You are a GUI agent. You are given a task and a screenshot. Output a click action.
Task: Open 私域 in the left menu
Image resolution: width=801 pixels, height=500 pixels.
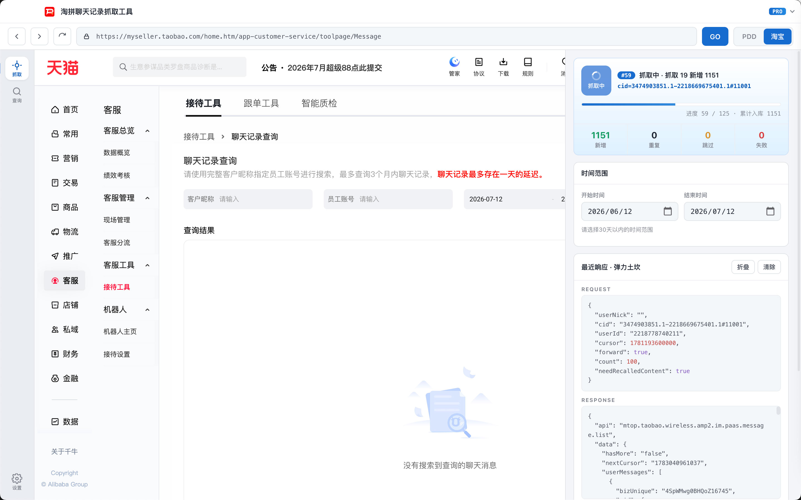[65, 329]
